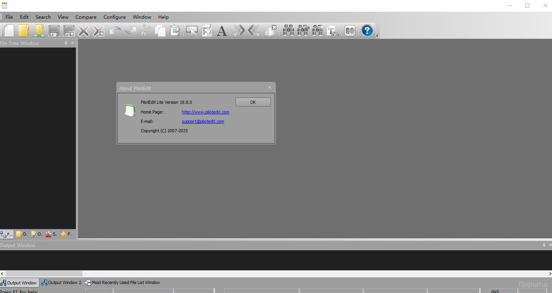The width and height of the screenshot is (552, 293).
Task: Click the Output Window horizontal scrollbar thumb
Action: pos(44,274)
